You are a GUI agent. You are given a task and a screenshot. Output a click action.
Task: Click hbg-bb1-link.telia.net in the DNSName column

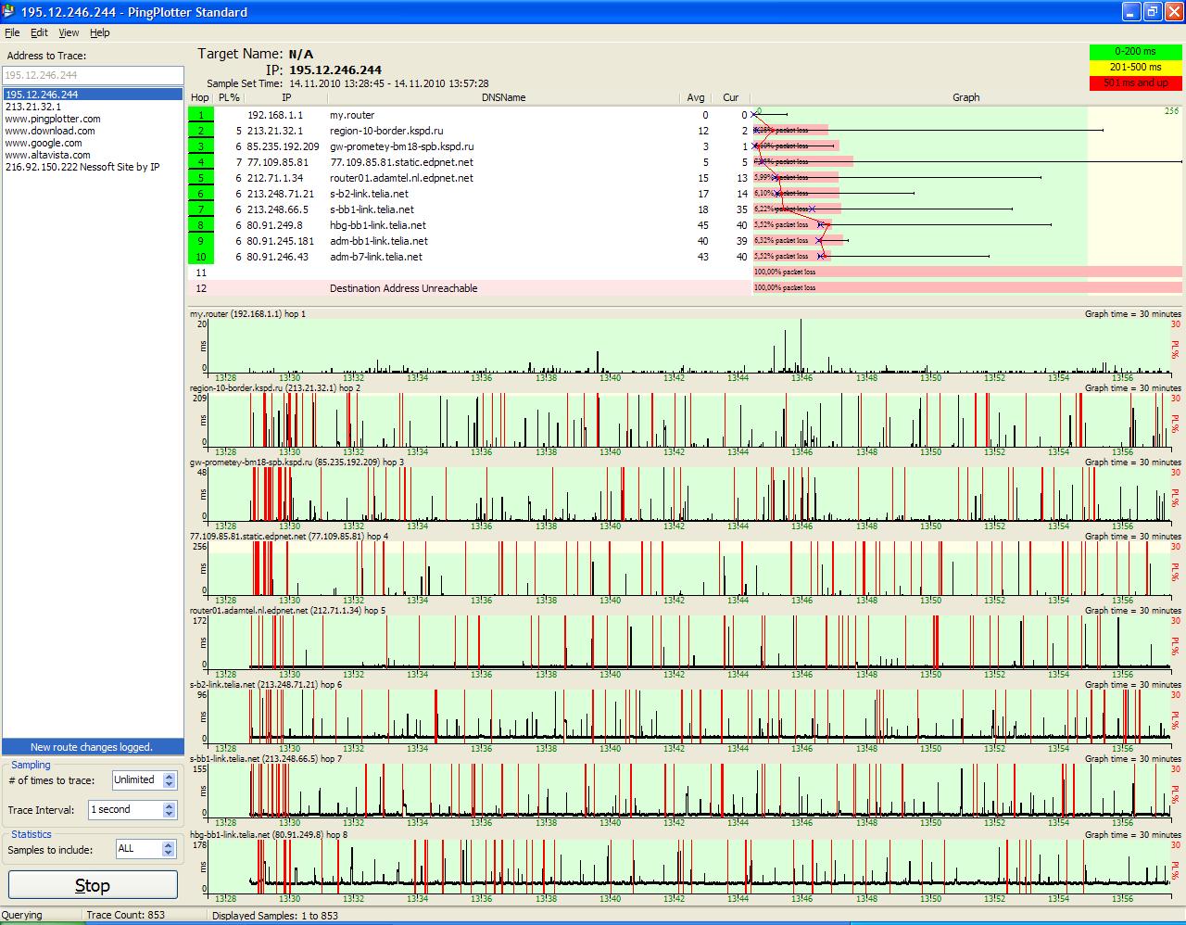point(378,225)
